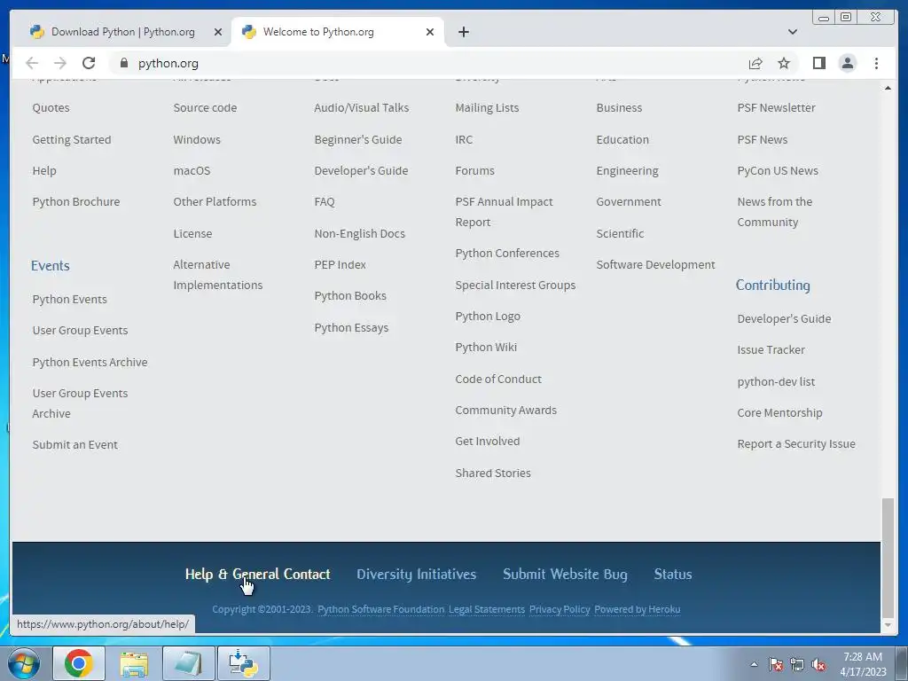Open the Getting Started link

[72, 139]
